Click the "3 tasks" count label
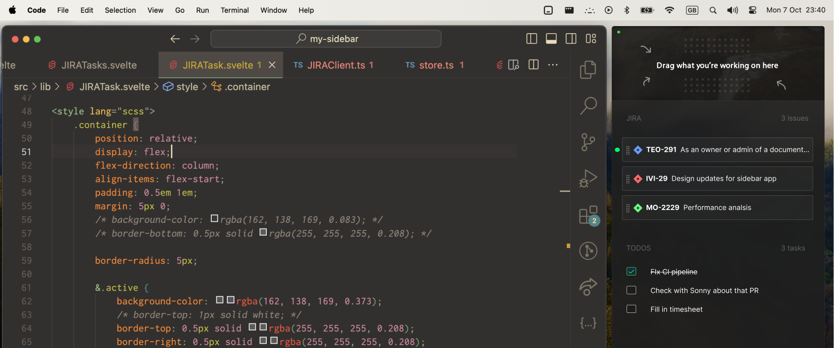Image resolution: width=834 pixels, height=348 pixels. [x=793, y=248]
